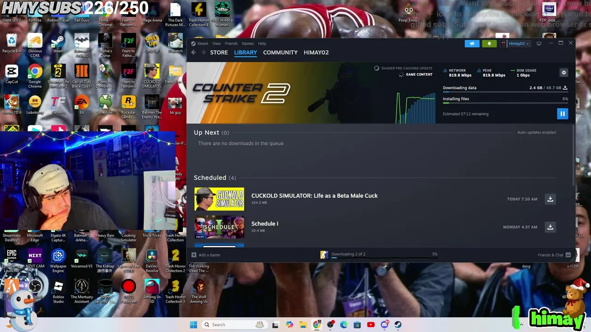
Task: Pause the Counter-Strike 2 download
Action: pyautogui.click(x=562, y=113)
